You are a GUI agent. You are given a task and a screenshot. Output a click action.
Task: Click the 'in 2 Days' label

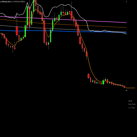[132, 108]
